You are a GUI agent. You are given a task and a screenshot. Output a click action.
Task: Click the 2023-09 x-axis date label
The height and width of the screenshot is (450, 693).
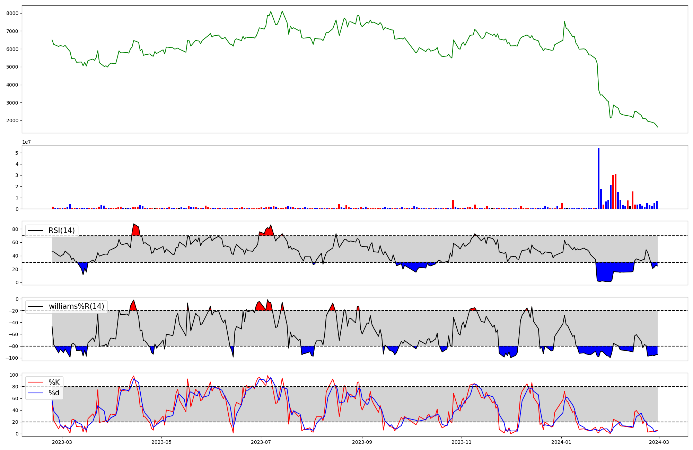[362, 442]
